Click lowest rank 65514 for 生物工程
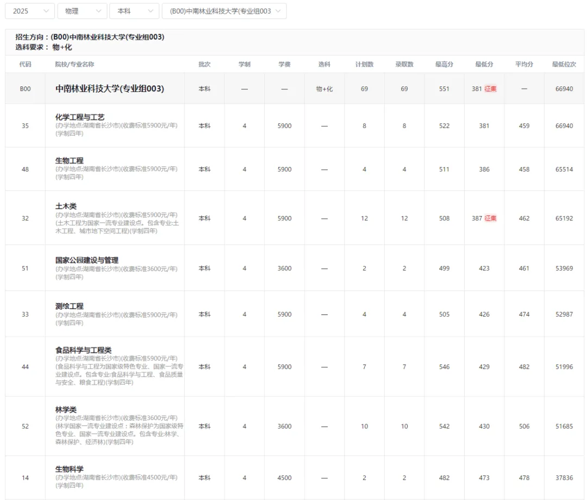This screenshot has height=500, width=587. click(564, 169)
